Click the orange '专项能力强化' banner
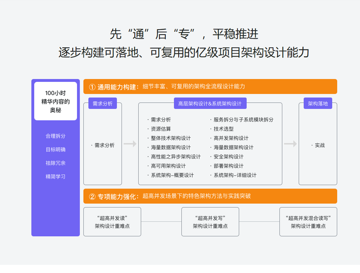The height and width of the screenshot is (273, 360). click(x=210, y=196)
